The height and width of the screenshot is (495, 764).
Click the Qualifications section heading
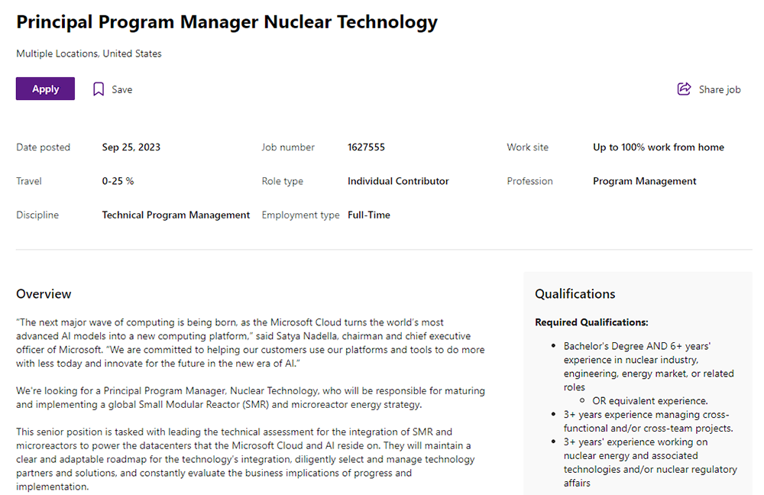[x=575, y=294]
